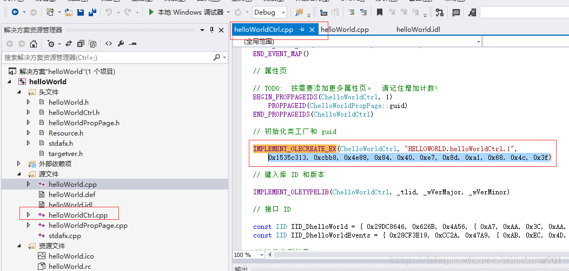Screen dimensions: 569x271
Task: Click the quick launch search box at top right
Action: [524, 12]
